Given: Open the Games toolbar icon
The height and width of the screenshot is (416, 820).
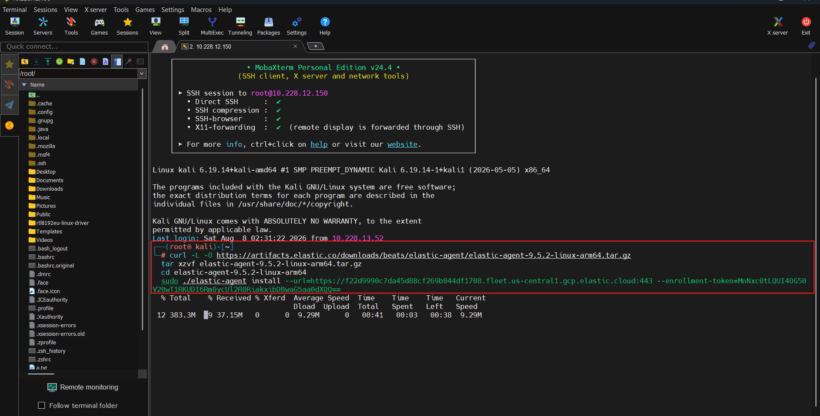Looking at the screenshot, I should click(x=99, y=26).
